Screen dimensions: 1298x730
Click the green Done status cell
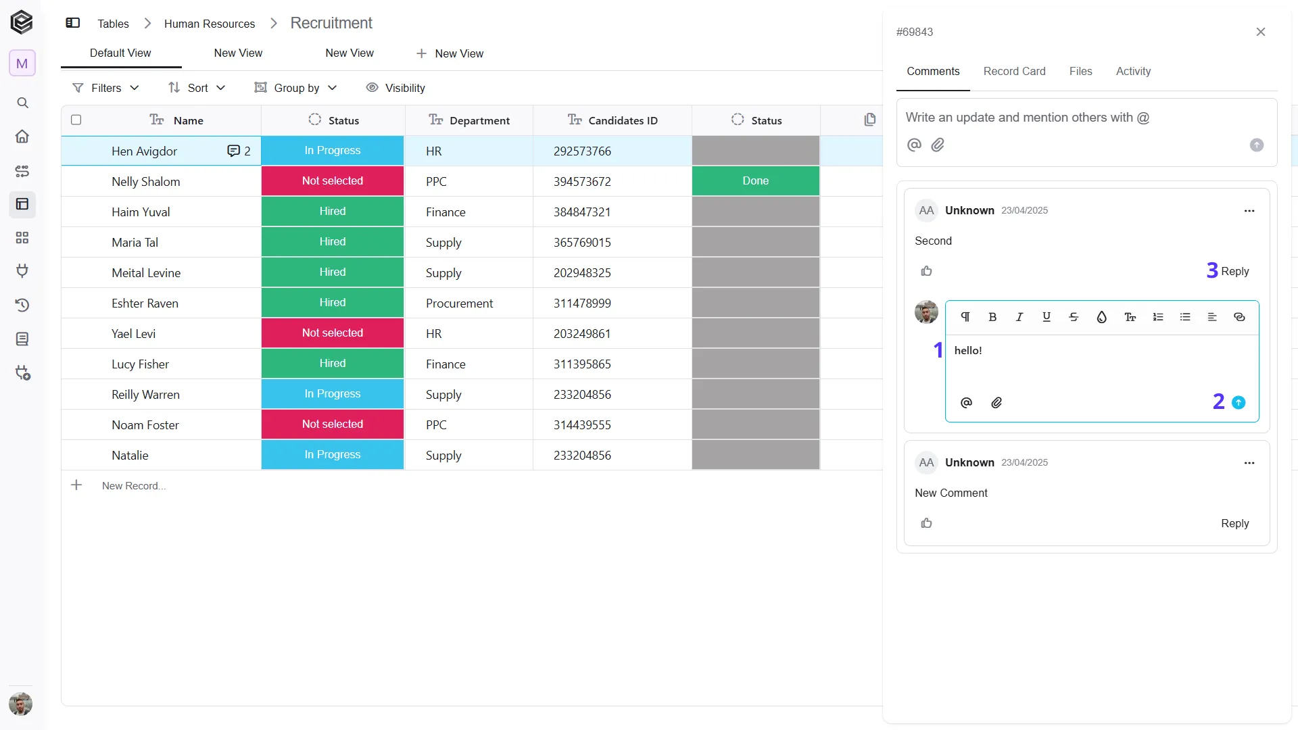point(755,181)
